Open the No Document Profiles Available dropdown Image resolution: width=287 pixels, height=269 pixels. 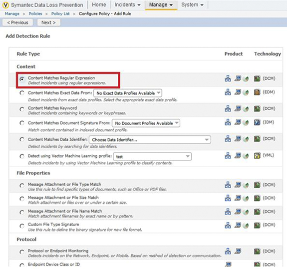(x=146, y=123)
